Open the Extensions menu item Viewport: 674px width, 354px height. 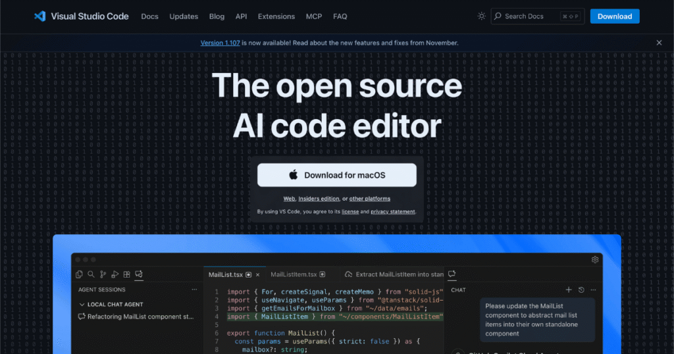[x=276, y=16]
